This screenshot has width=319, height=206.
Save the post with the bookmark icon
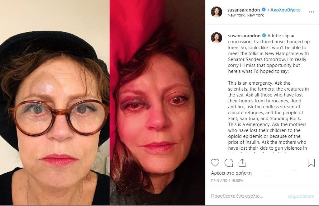pyautogui.click(x=311, y=163)
